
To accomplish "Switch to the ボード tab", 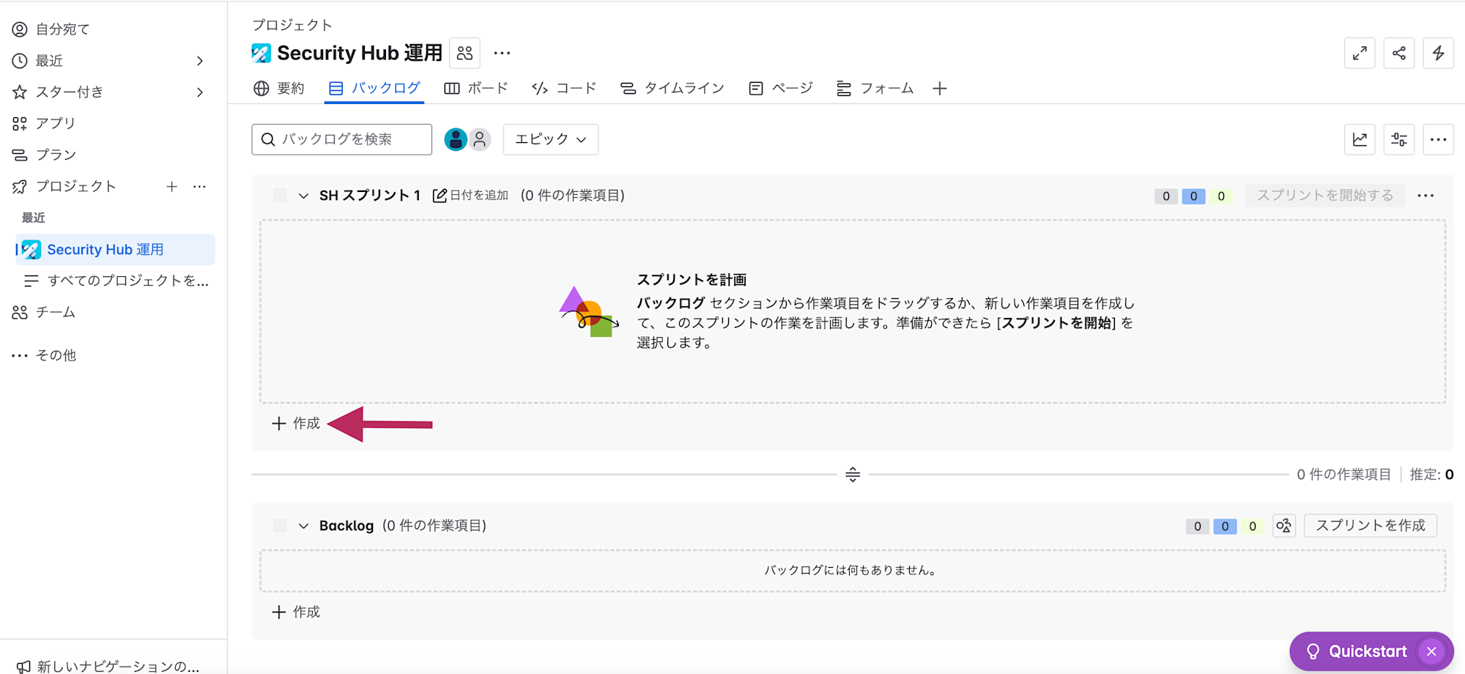I will tap(476, 89).
